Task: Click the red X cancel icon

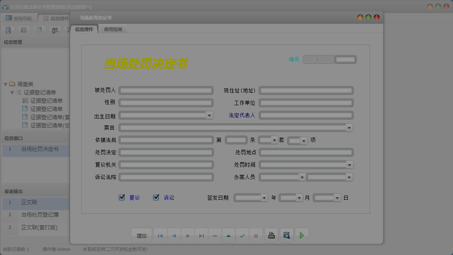Action: (256, 235)
